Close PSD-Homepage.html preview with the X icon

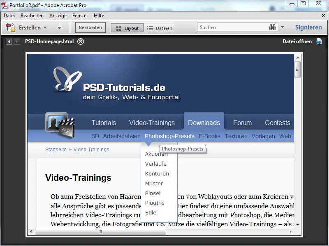pyautogui.click(x=81, y=41)
